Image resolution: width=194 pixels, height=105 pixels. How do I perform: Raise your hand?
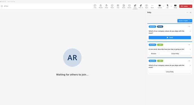click(x=106, y=6)
